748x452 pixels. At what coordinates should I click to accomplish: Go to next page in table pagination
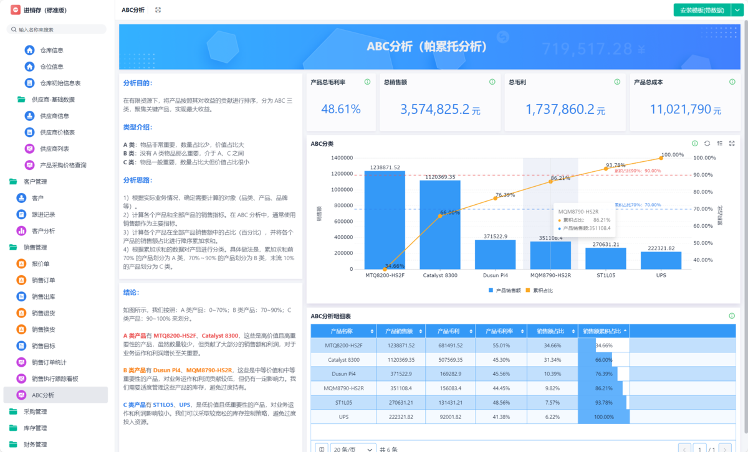pos(724,449)
